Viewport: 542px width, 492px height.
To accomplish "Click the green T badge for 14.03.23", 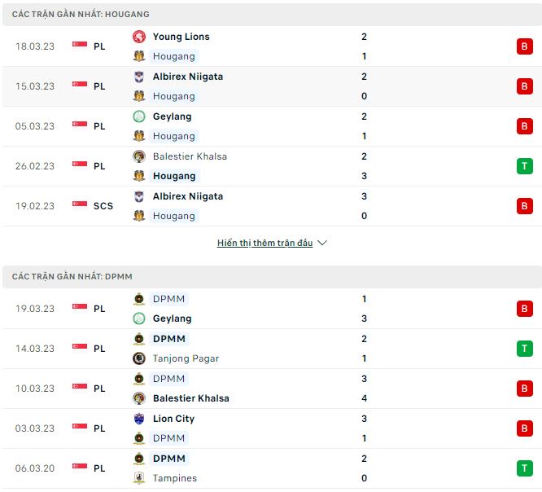I will point(525,349).
